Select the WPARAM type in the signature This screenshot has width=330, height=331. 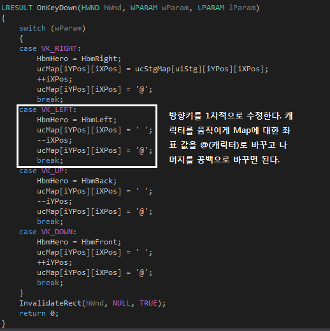click(x=144, y=8)
